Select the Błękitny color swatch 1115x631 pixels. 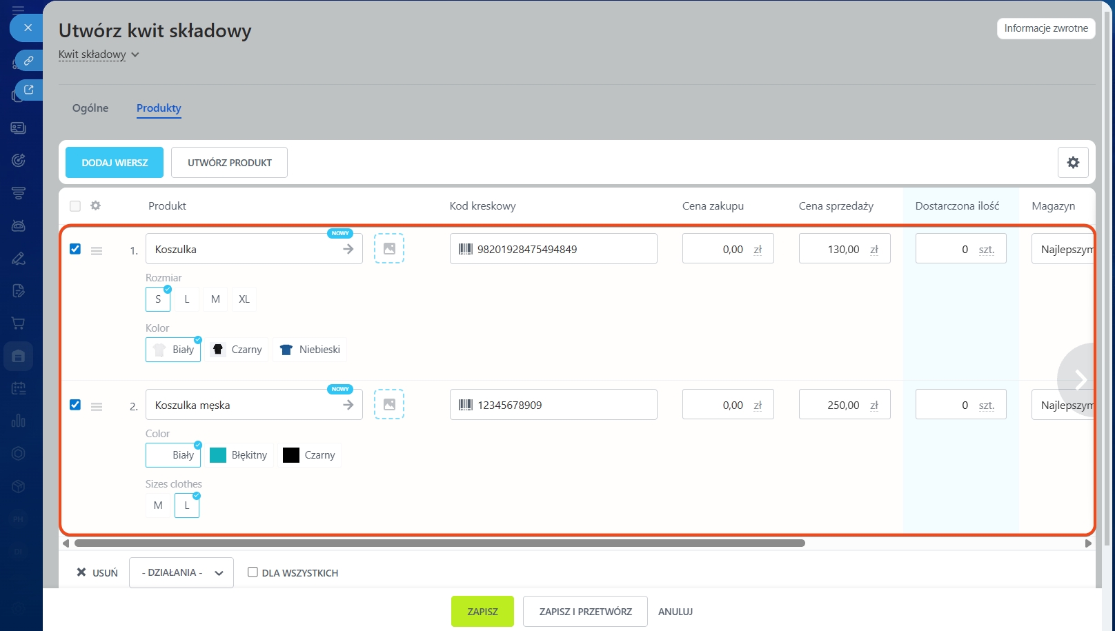(239, 455)
